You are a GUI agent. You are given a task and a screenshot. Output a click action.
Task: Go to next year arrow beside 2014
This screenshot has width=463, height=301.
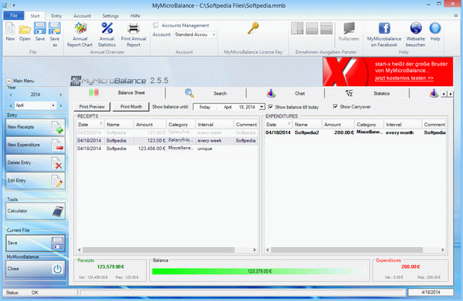pos(60,95)
